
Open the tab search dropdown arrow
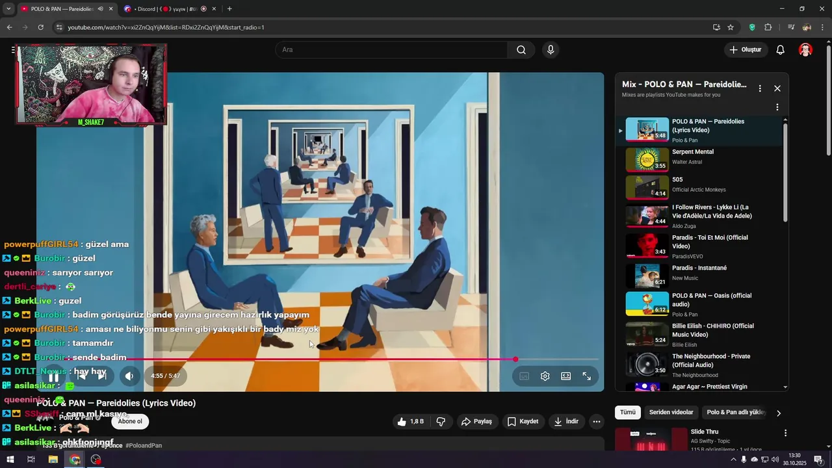(x=8, y=9)
